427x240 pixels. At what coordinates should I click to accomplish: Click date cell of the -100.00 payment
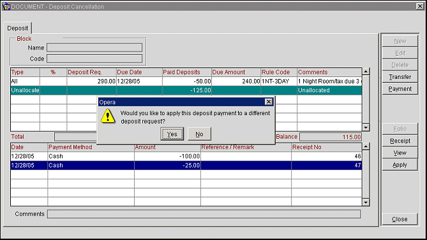(x=29, y=156)
